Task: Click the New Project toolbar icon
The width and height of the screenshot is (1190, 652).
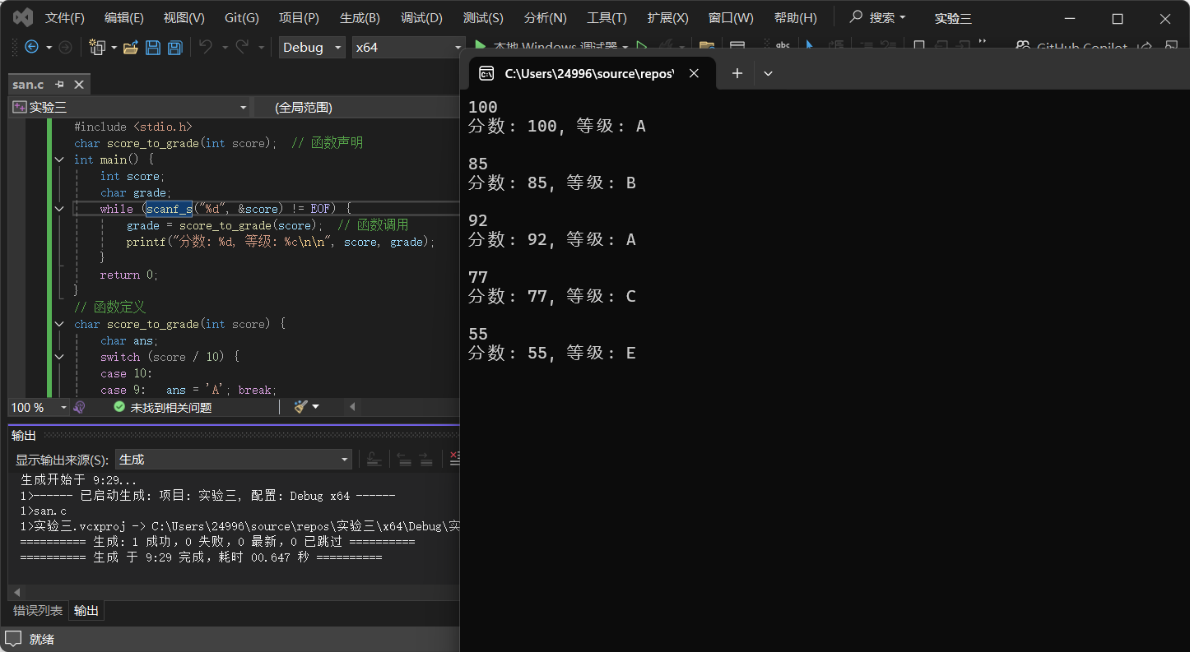Action: pos(95,47)
